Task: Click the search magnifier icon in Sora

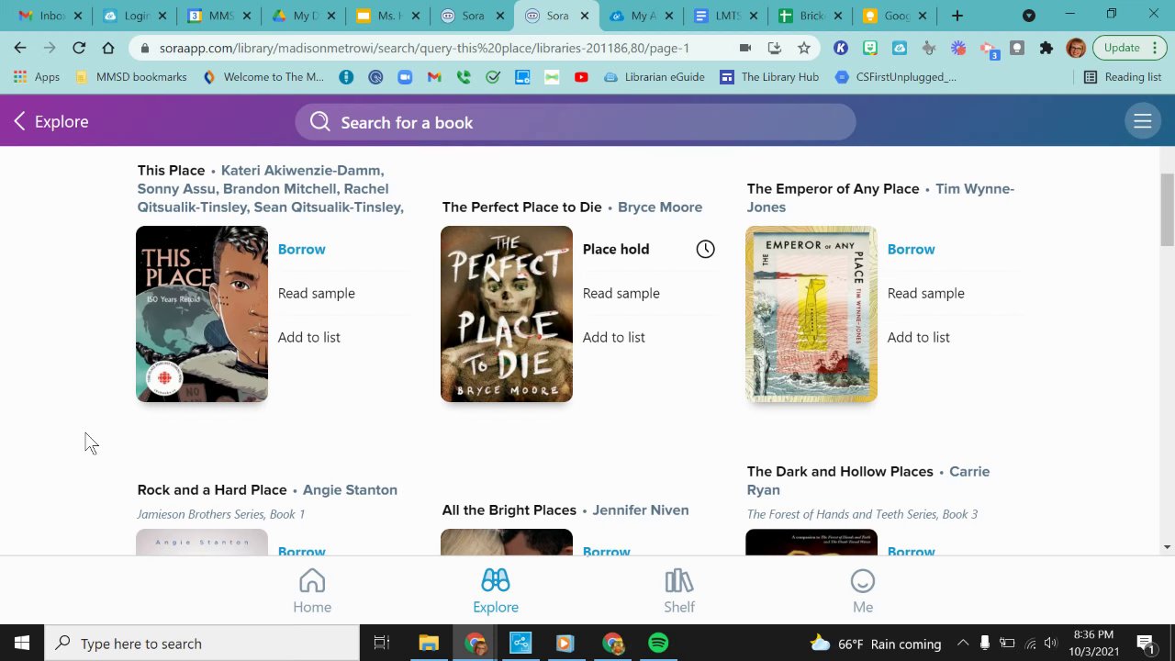Action: pyautogui.click(x=319, y=122)
